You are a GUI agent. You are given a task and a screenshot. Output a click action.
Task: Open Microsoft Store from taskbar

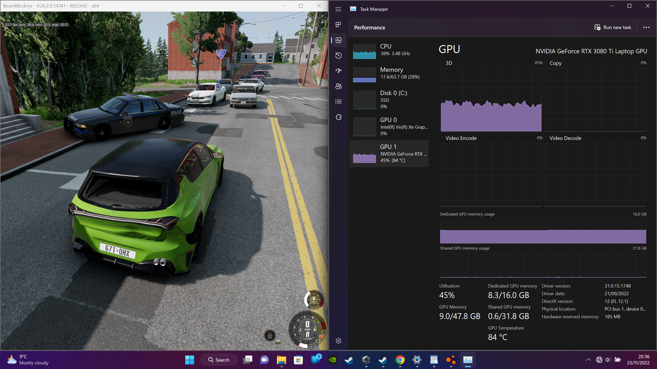click(x=298, y=360)
